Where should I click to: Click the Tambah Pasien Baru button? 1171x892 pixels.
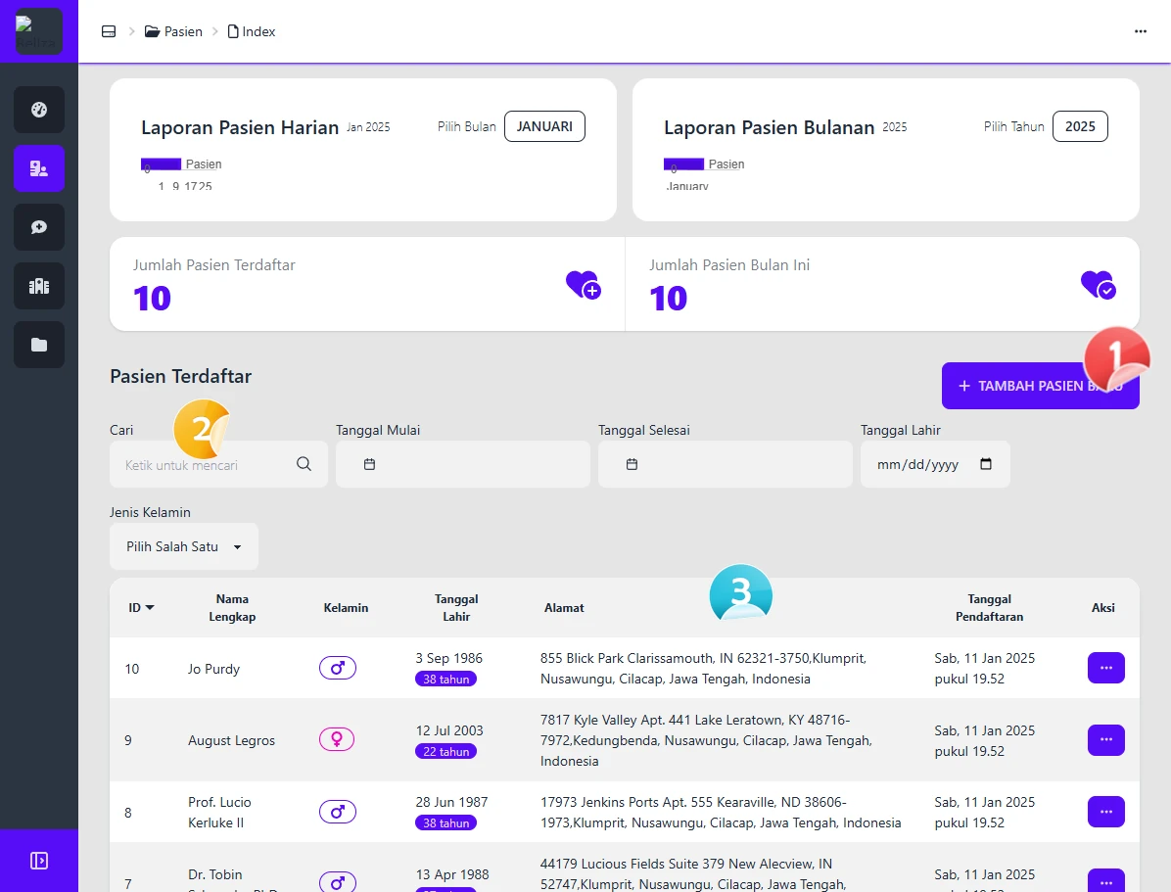click(1040, 386)
